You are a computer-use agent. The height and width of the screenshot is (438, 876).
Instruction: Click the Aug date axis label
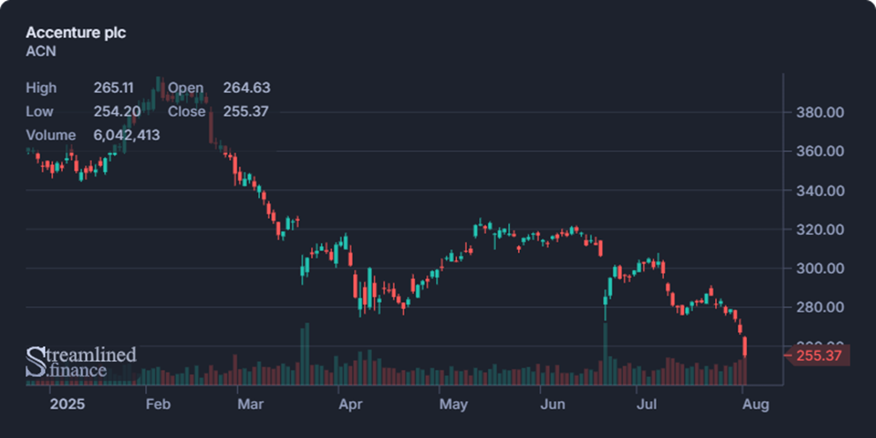coord(756,404)
